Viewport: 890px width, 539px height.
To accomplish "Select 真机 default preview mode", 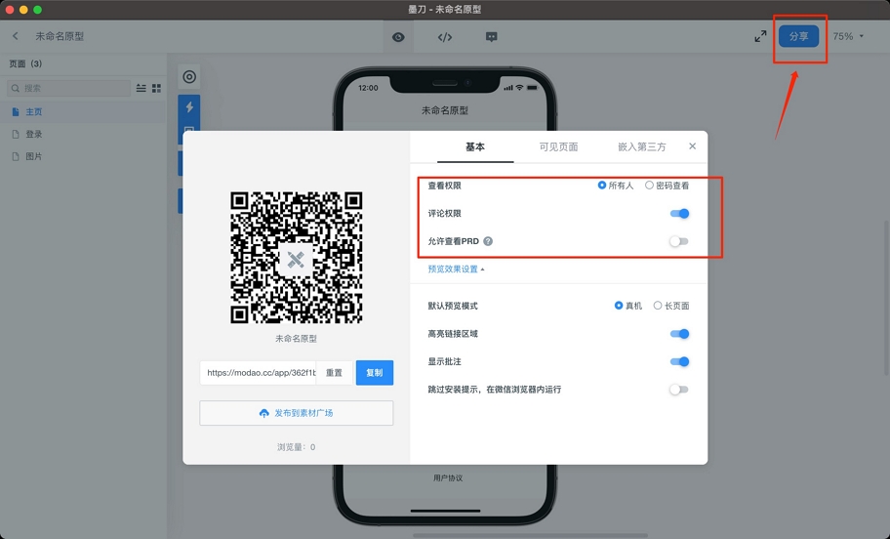I will 628,306.
